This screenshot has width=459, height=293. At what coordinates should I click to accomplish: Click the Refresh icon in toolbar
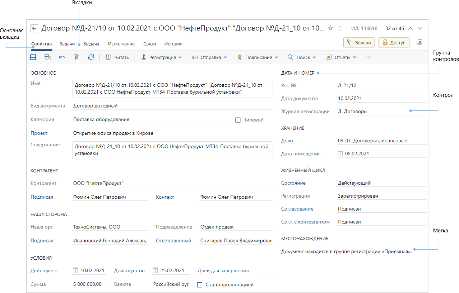coord(91,57)
